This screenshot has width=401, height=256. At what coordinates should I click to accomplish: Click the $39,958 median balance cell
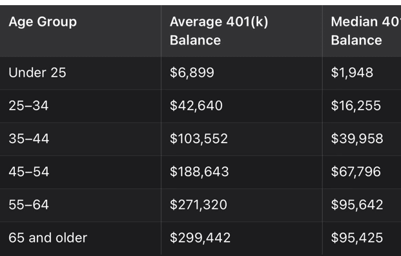coord(357,139)
